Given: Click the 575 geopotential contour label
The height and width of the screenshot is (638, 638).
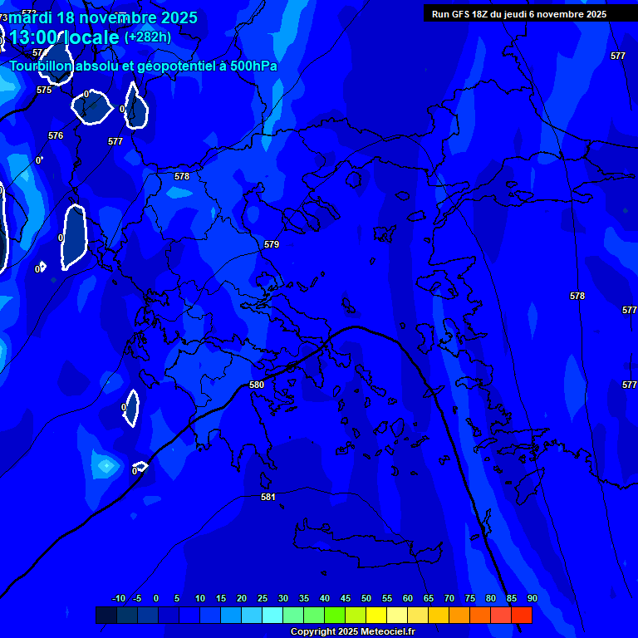Looking at the screenshot, I should (44, 90).
